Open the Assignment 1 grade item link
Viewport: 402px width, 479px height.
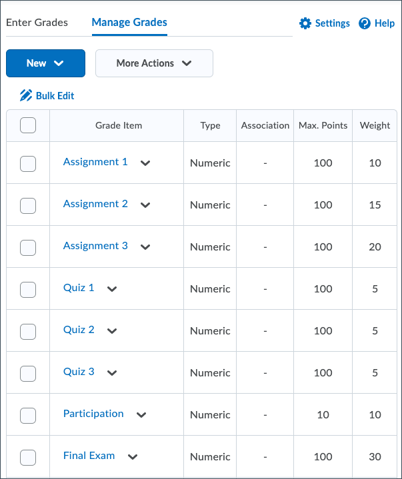coord(95,162)
